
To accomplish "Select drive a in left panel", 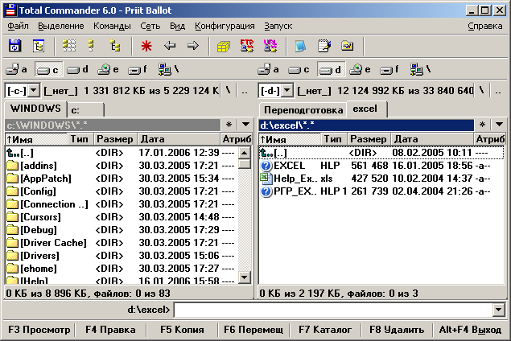I will [x=16, y=69].
